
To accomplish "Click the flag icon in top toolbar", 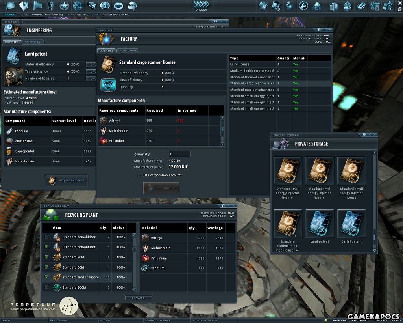I will 37,6.
